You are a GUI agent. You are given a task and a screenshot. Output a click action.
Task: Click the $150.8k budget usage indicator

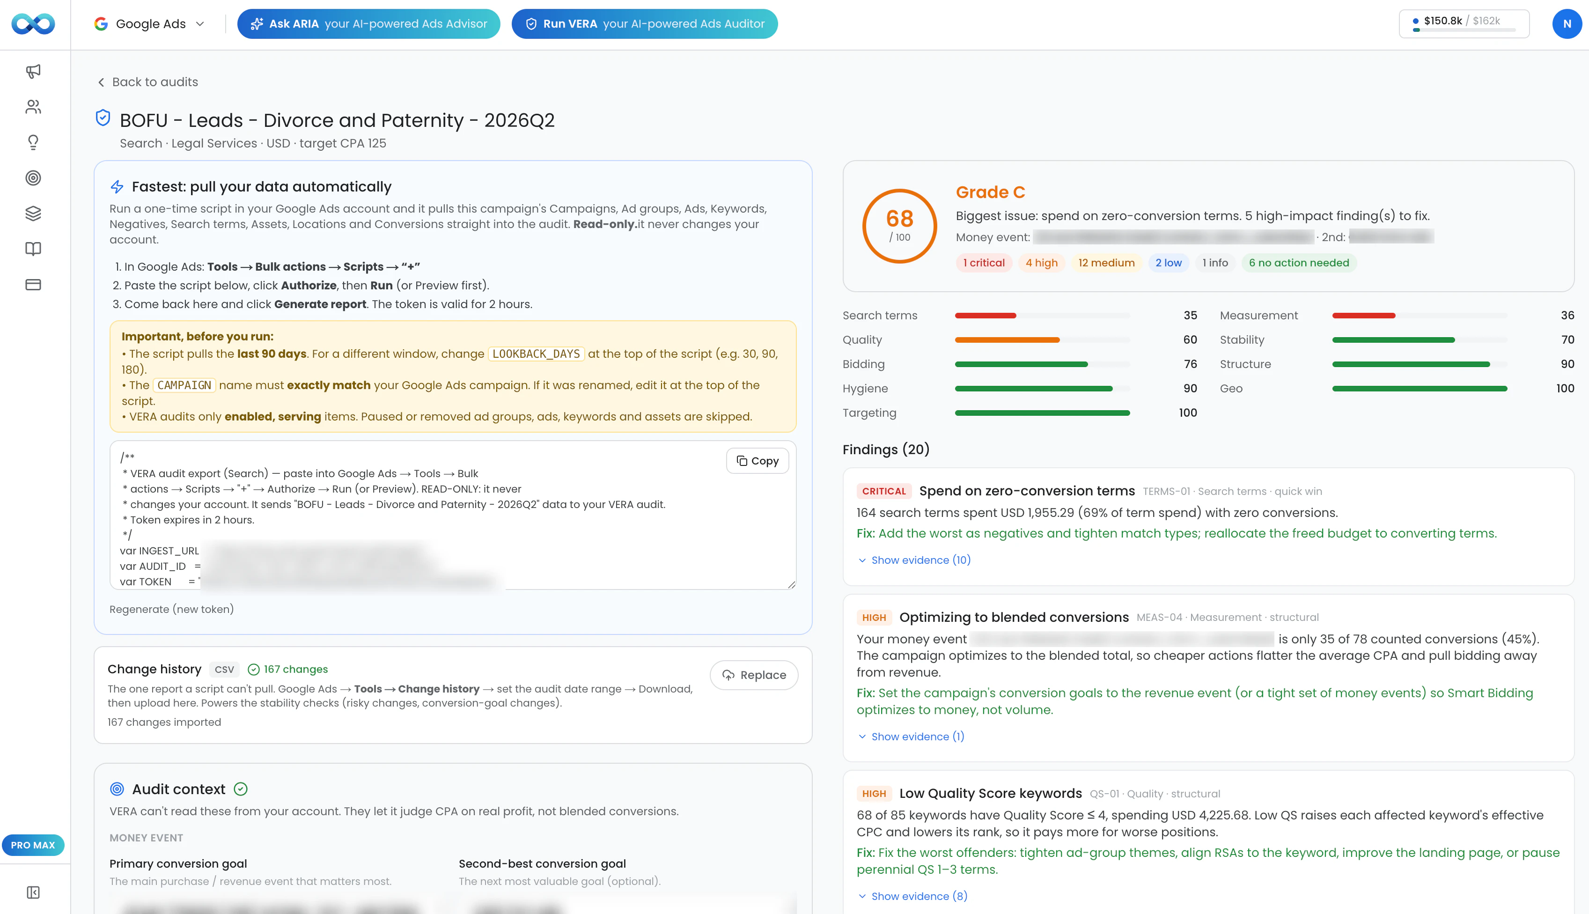1464,24
